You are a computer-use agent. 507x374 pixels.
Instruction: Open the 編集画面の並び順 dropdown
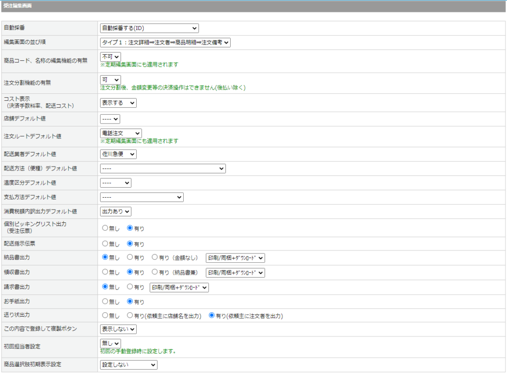(x=165, y=42)
